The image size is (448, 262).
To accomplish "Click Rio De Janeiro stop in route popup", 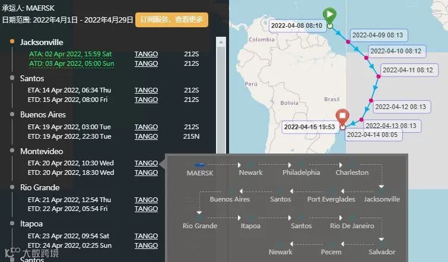I will point(352,226).
